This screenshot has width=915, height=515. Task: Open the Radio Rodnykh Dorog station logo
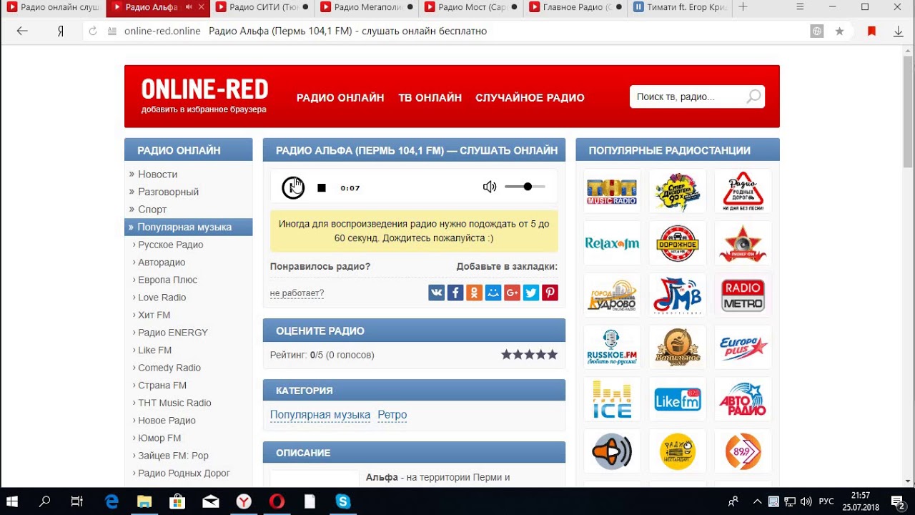click(x=743, y=192)
